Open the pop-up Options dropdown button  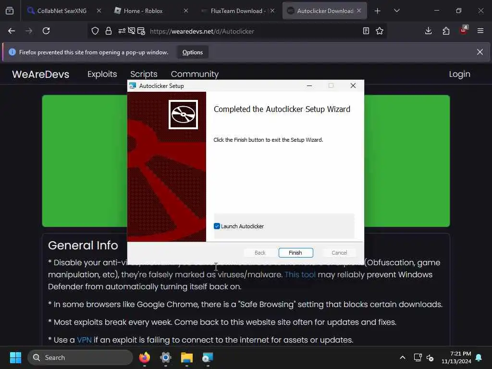click(x=193, y=52)
